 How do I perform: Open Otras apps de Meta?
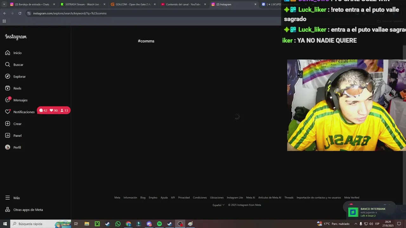(x=24, y=210)
